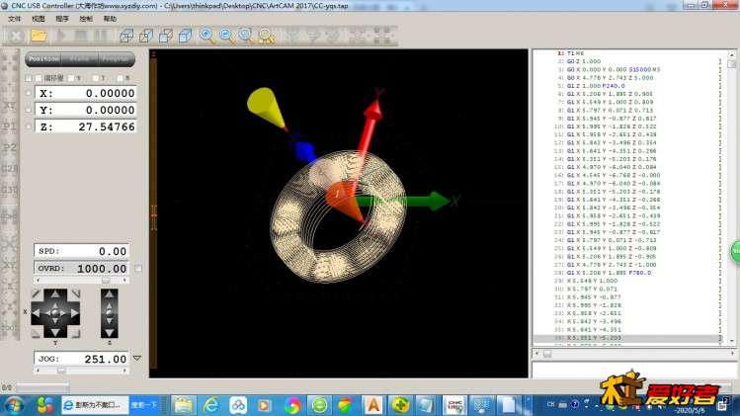This screenshot has height=416, width=740.
Task: Click the greyed-out Stop icon in toolbar
Action: (81, 36)
